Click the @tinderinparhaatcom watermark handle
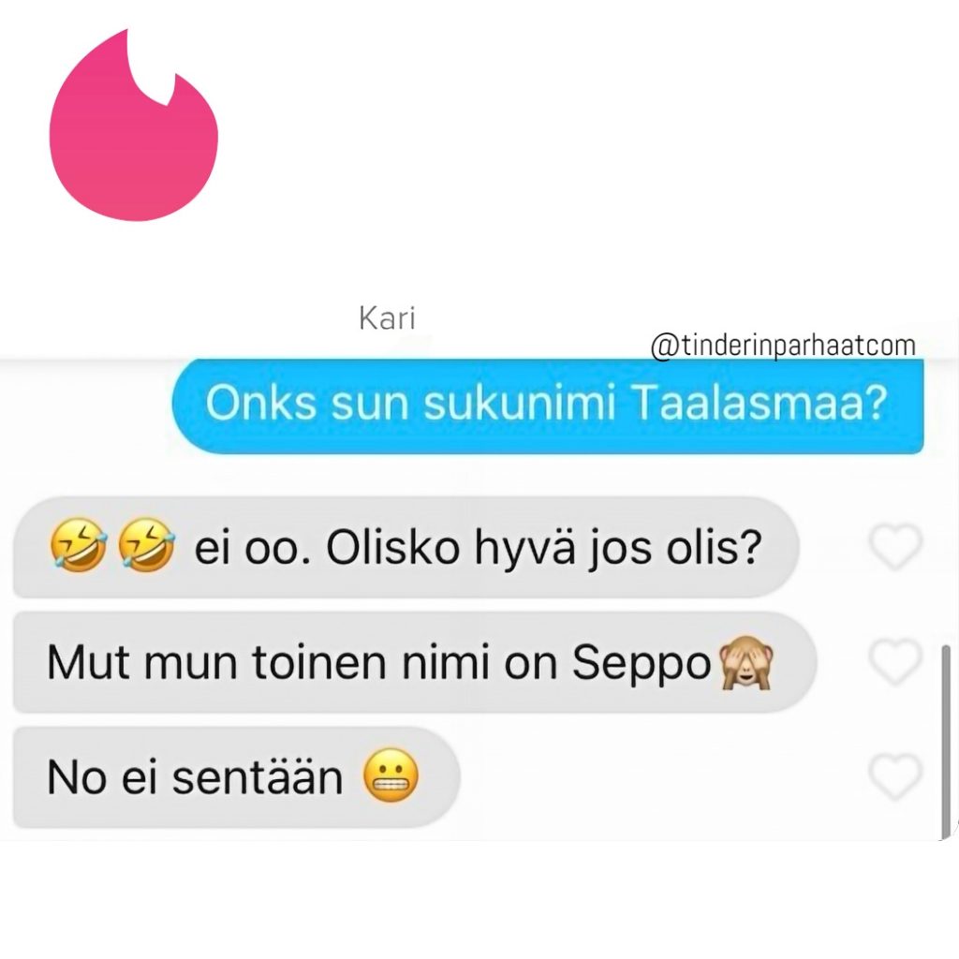Image resolution: width=959 pixels, height=959 pixels. (x=784, y=346)
